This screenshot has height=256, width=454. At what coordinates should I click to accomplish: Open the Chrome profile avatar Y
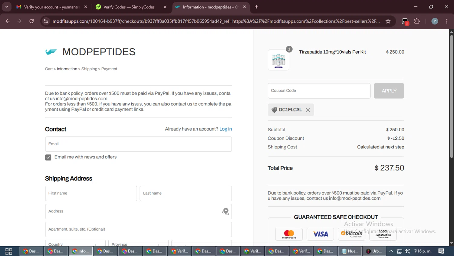pos(435,21)
